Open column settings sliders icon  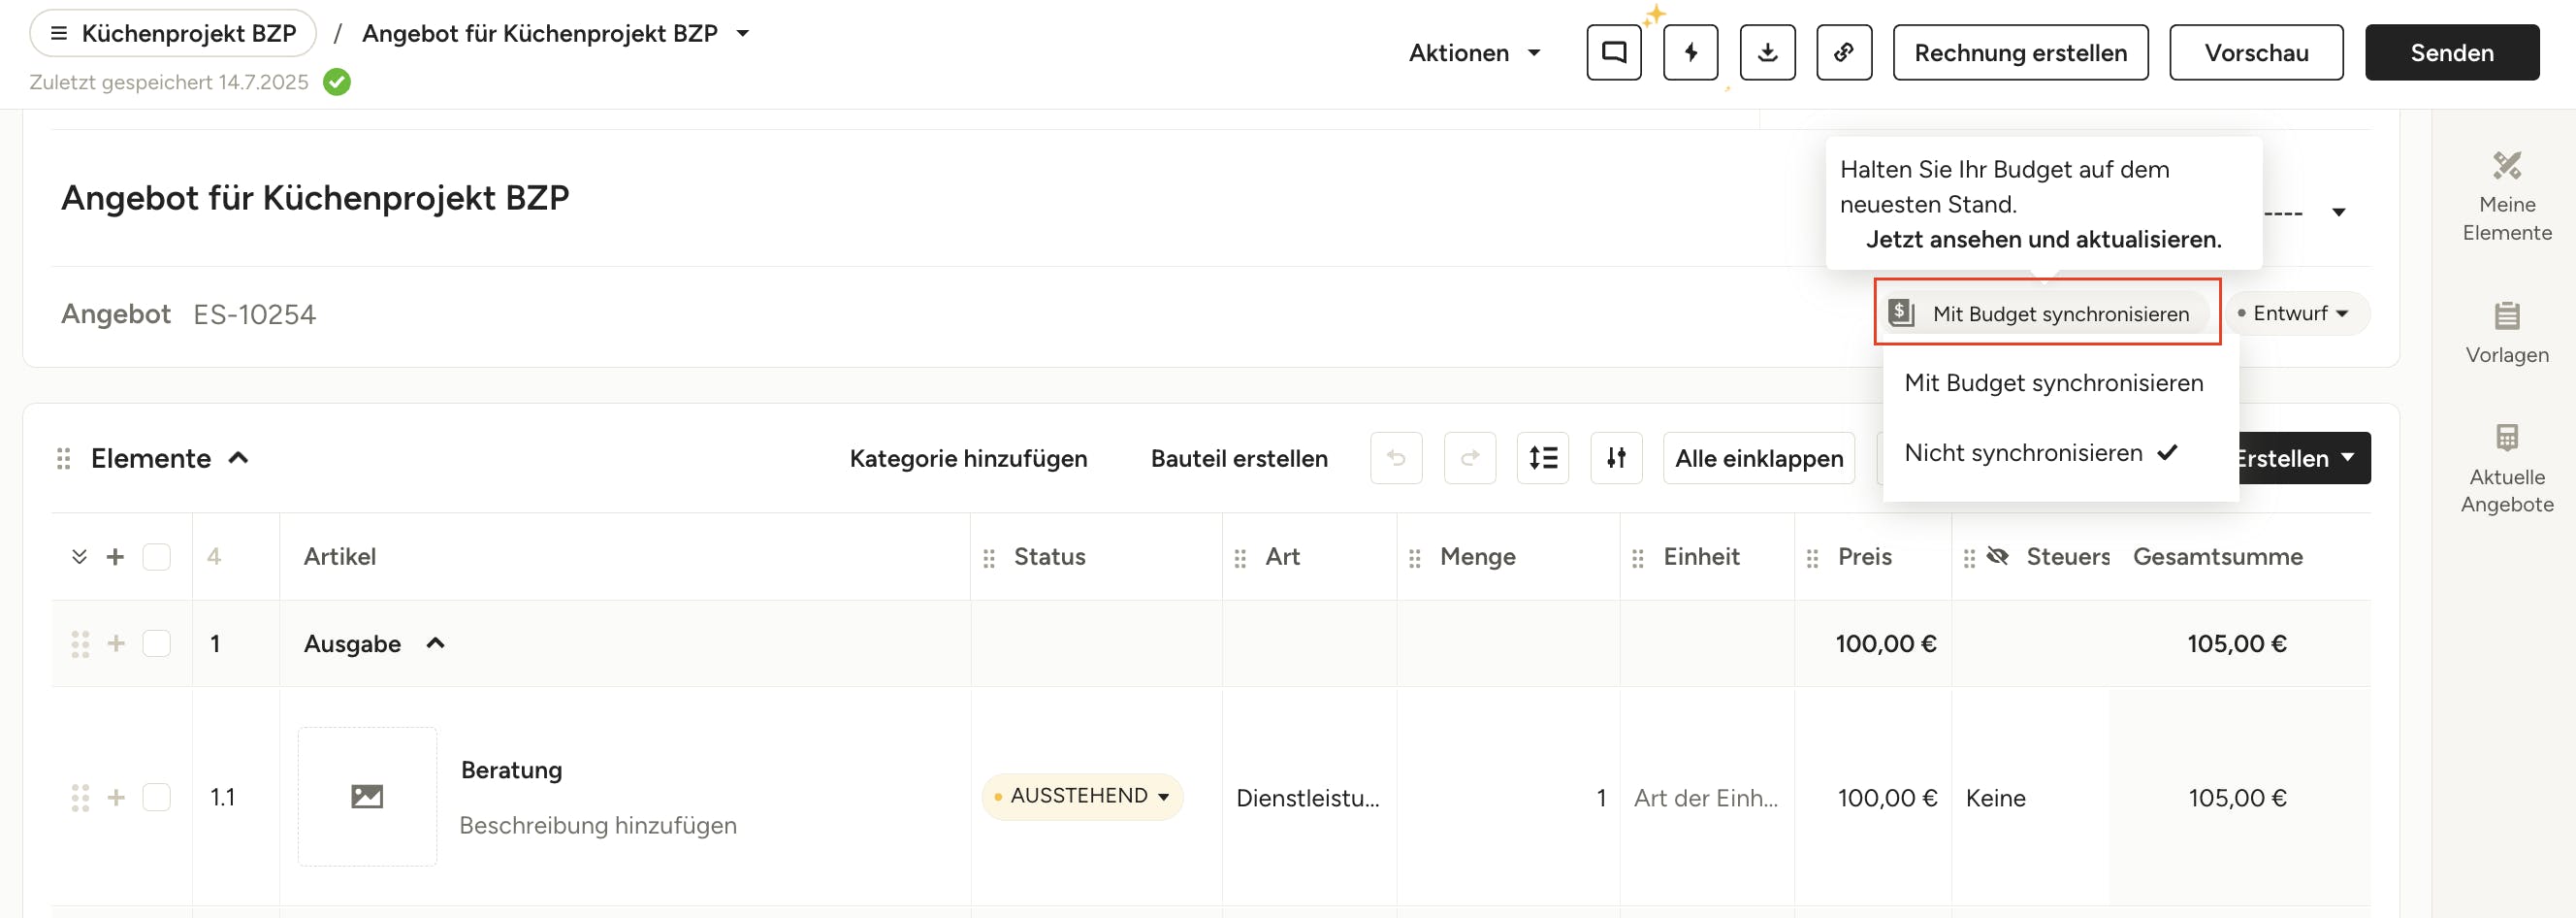1616,458
